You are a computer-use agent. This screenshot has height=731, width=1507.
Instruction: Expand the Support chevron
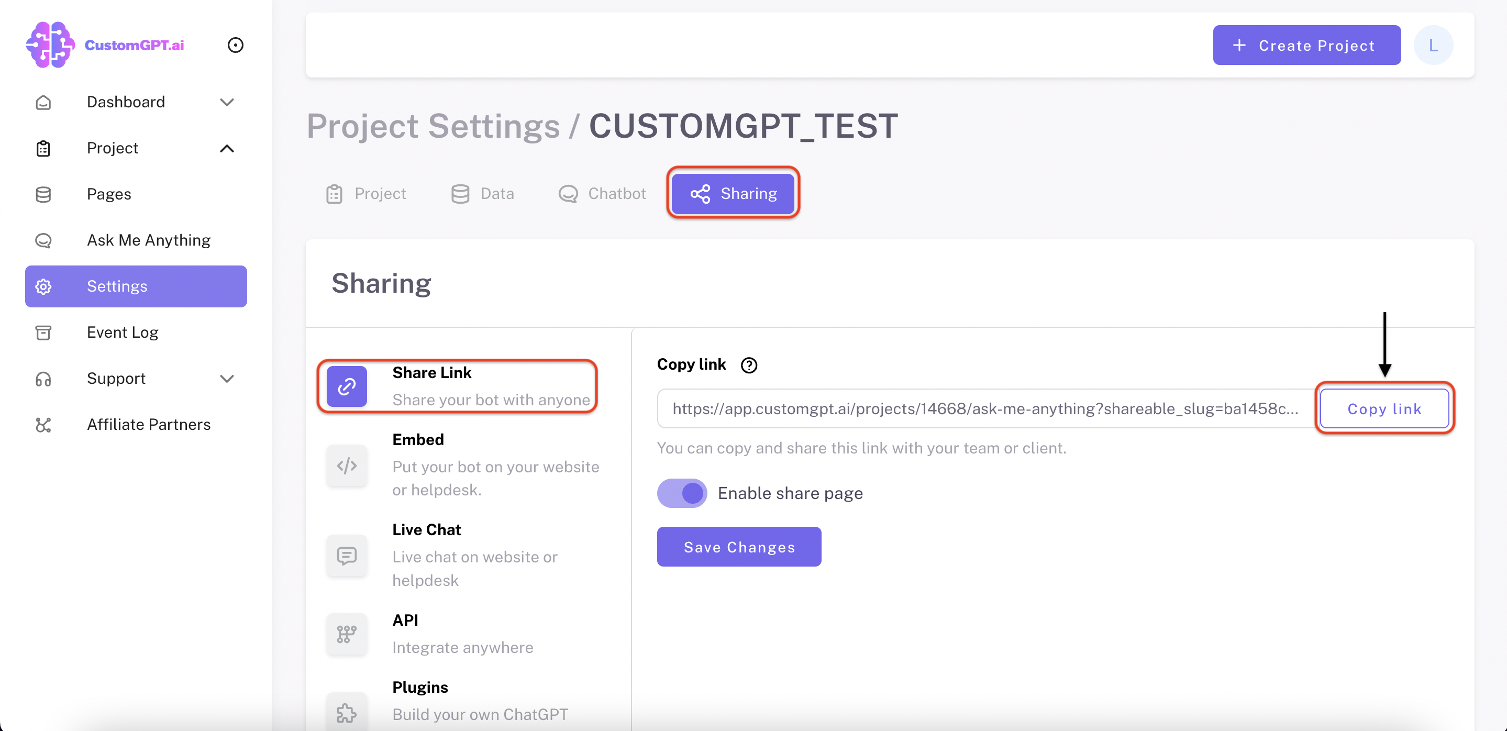click(x=227, y=379)
